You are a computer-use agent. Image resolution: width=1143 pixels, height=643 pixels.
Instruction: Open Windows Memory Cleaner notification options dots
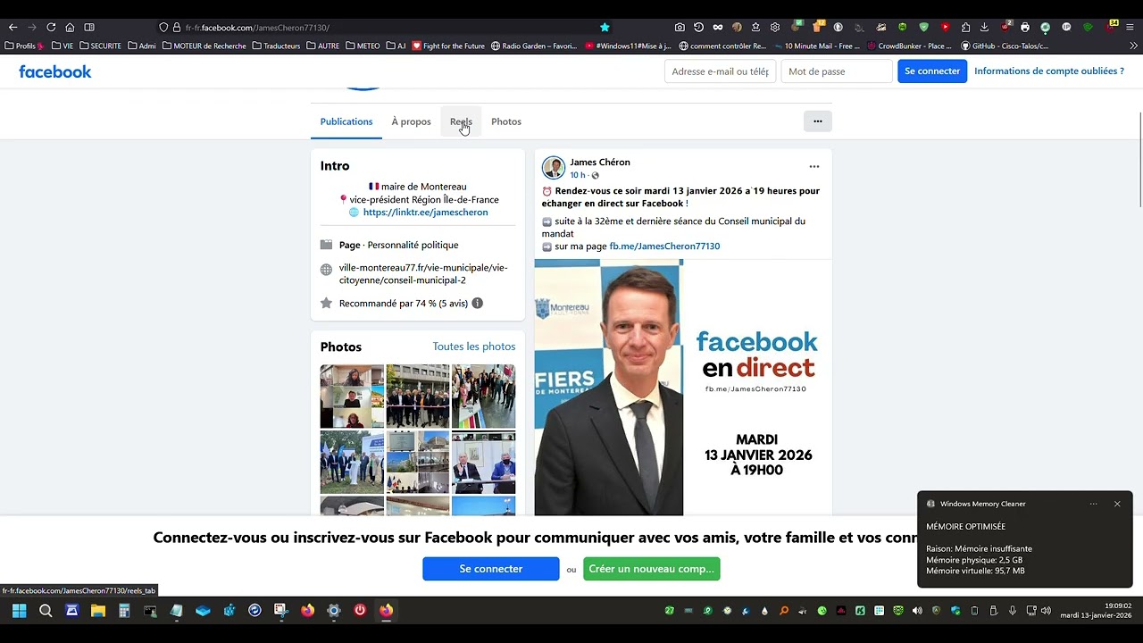coord(1093,504)
